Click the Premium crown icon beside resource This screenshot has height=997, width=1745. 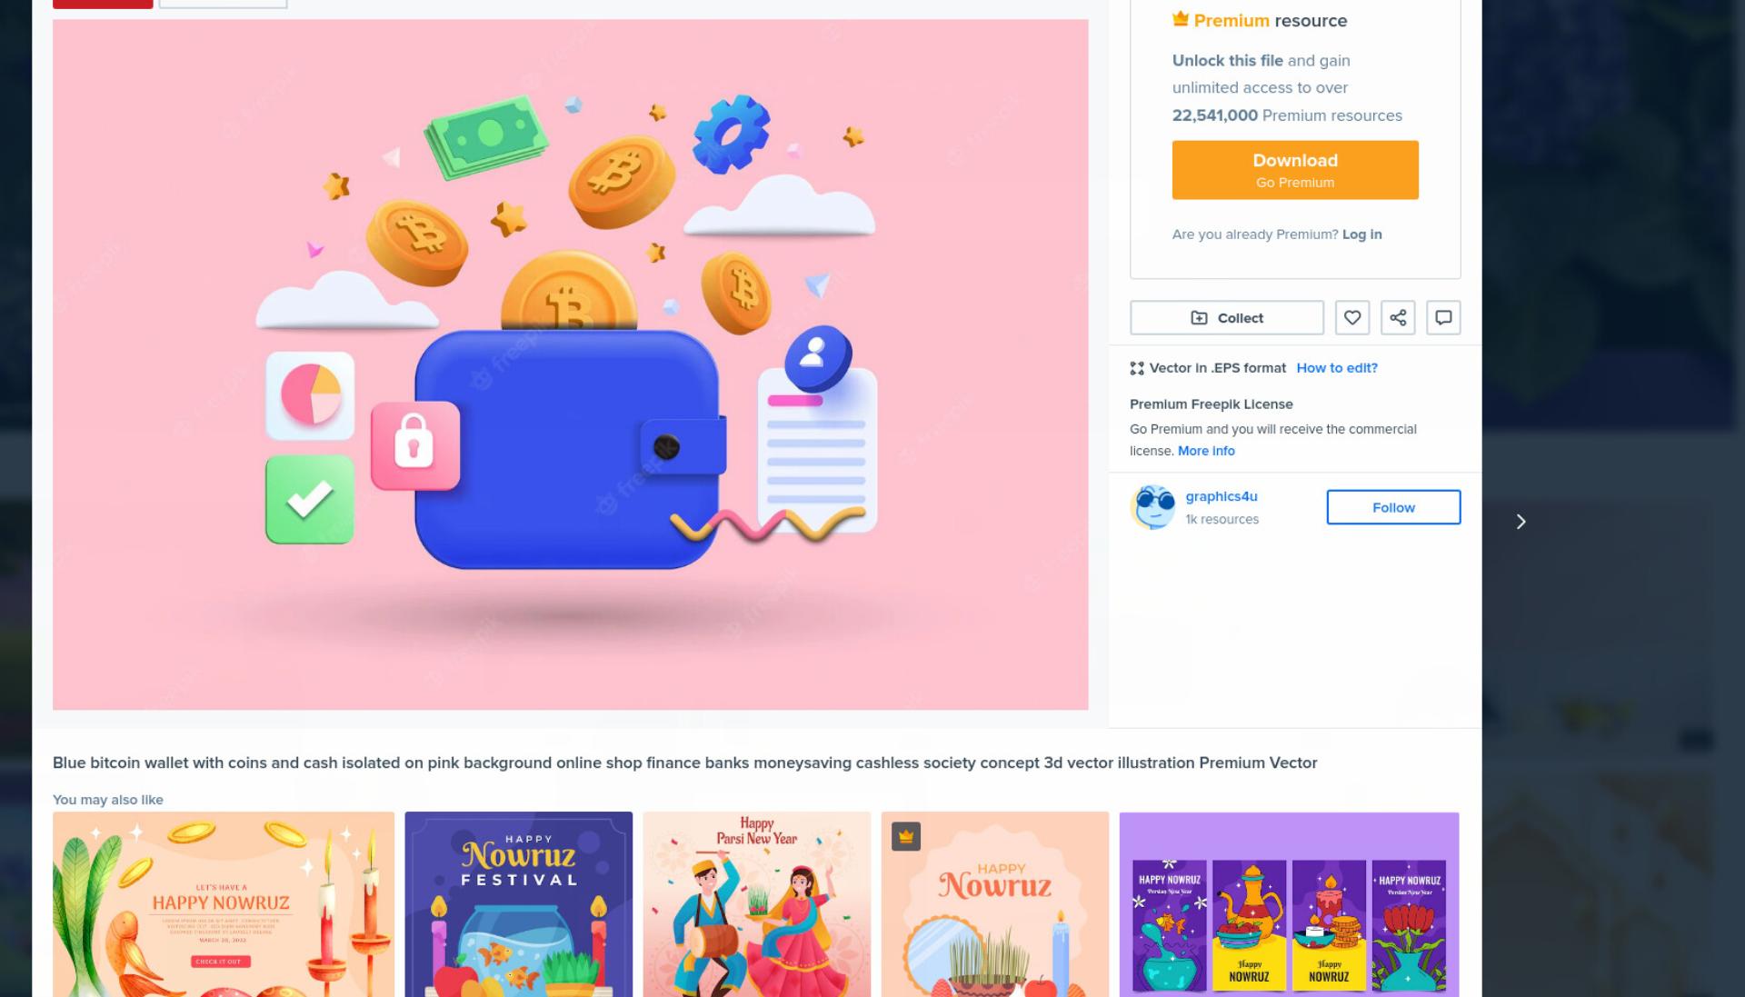[1181, 19]
